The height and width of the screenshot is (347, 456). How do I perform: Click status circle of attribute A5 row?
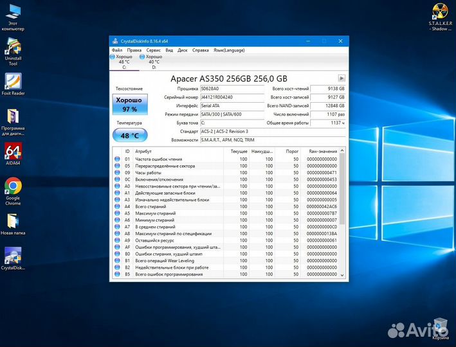pos(117,213)
